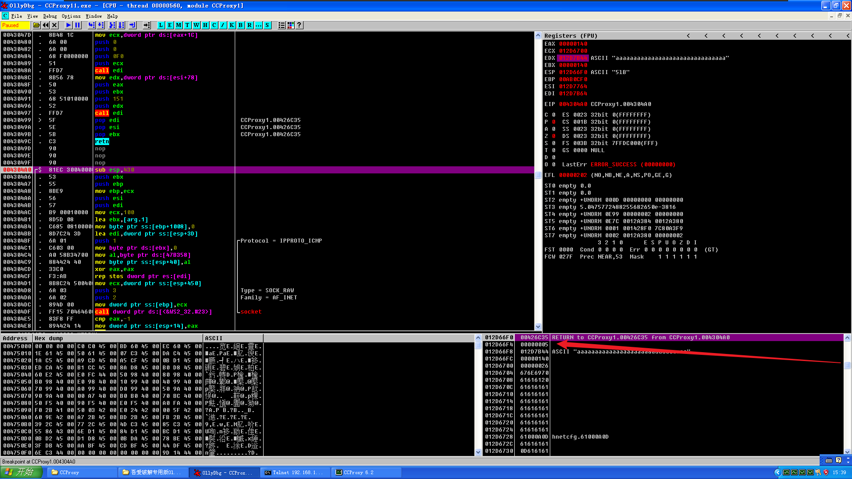The width and height of the screenshot is (852, 479).
Task: Switch to CCProxy 6.2 taskbar window
Action: (367, 473)
